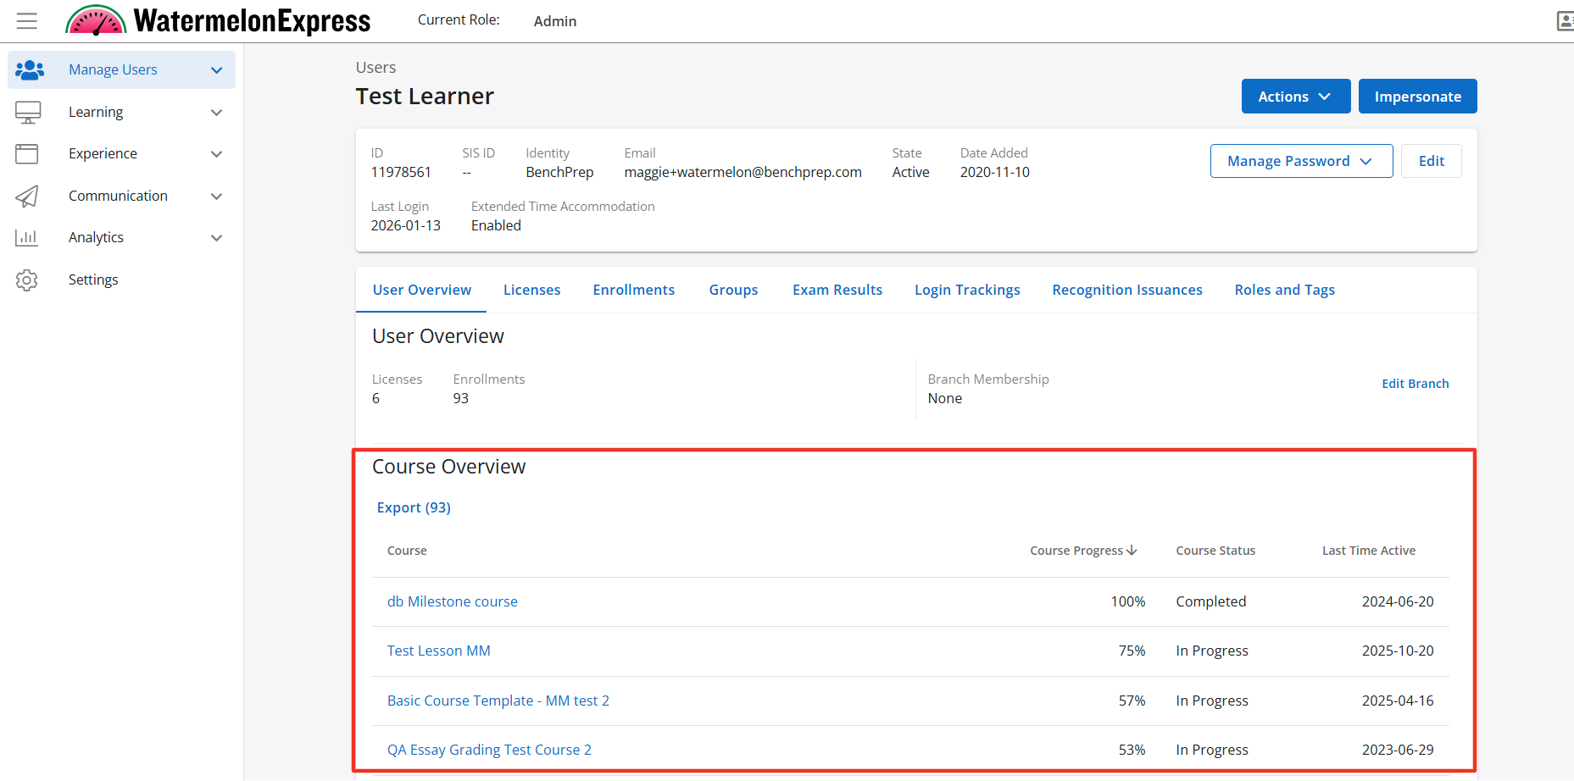Image resolution: width=1574 pixels, height=781 pixels.
Task: Click the Manage Users people icon
Action: (29, 70)
